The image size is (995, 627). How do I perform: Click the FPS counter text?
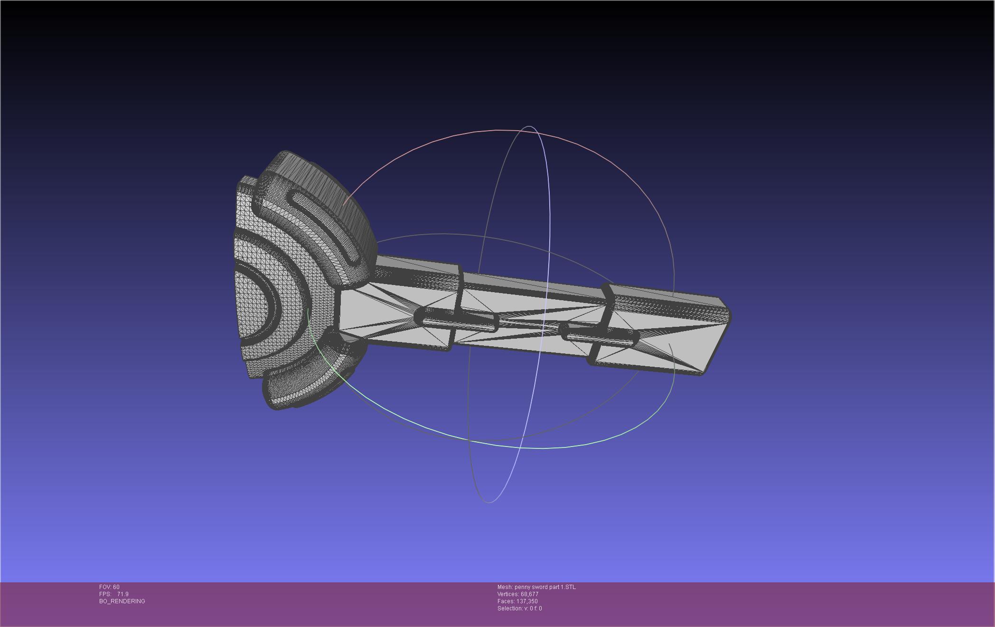tap(114, 594)
